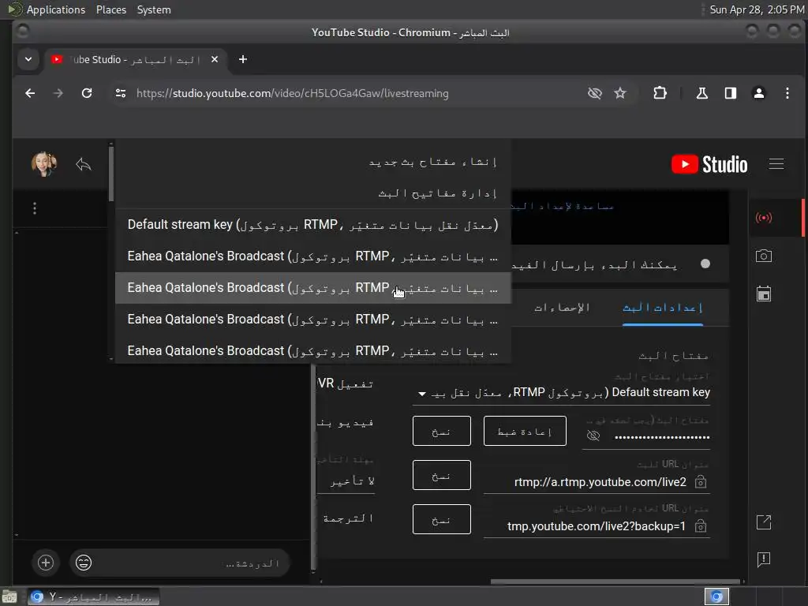
Task: Click the workspace switcher in bottom panel
Action: click(x=716, y=597)
